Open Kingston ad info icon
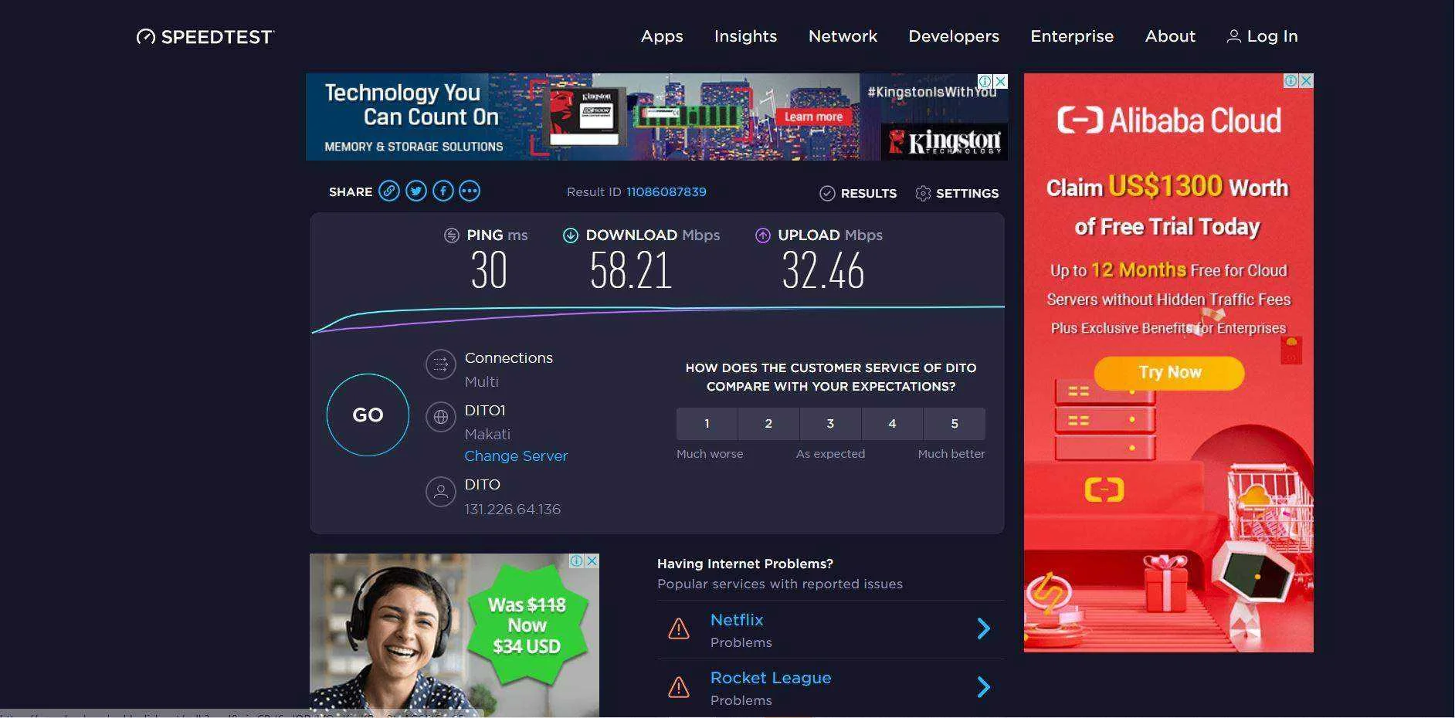The image size is (1455, 718). [x=985, y=81]
